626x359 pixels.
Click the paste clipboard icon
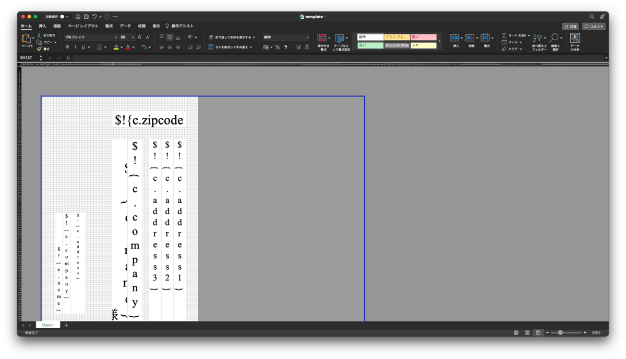click(x=26, y=39)
